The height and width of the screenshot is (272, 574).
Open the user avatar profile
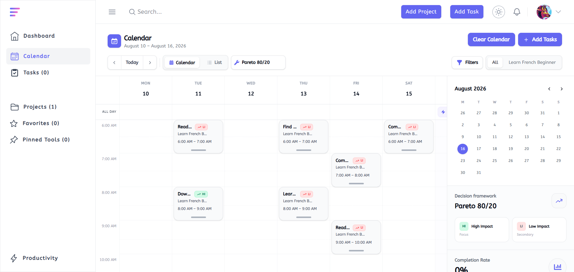click(544, 12)
